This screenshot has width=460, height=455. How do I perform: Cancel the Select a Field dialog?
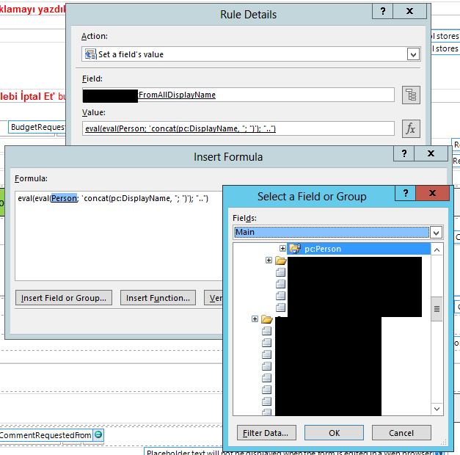point(401,432)
